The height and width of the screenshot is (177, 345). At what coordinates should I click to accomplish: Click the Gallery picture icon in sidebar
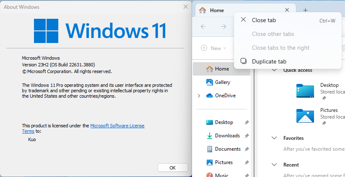pos(210,82)
